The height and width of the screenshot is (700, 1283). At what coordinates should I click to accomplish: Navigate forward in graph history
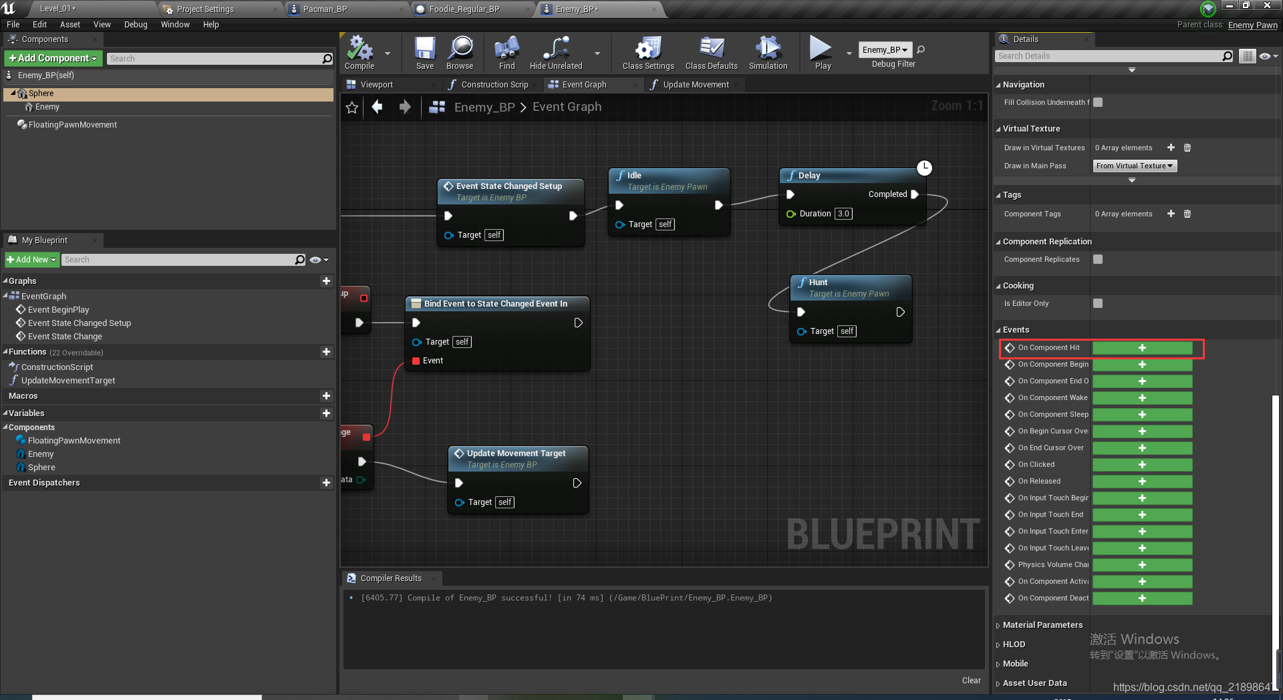pos(405,107)
